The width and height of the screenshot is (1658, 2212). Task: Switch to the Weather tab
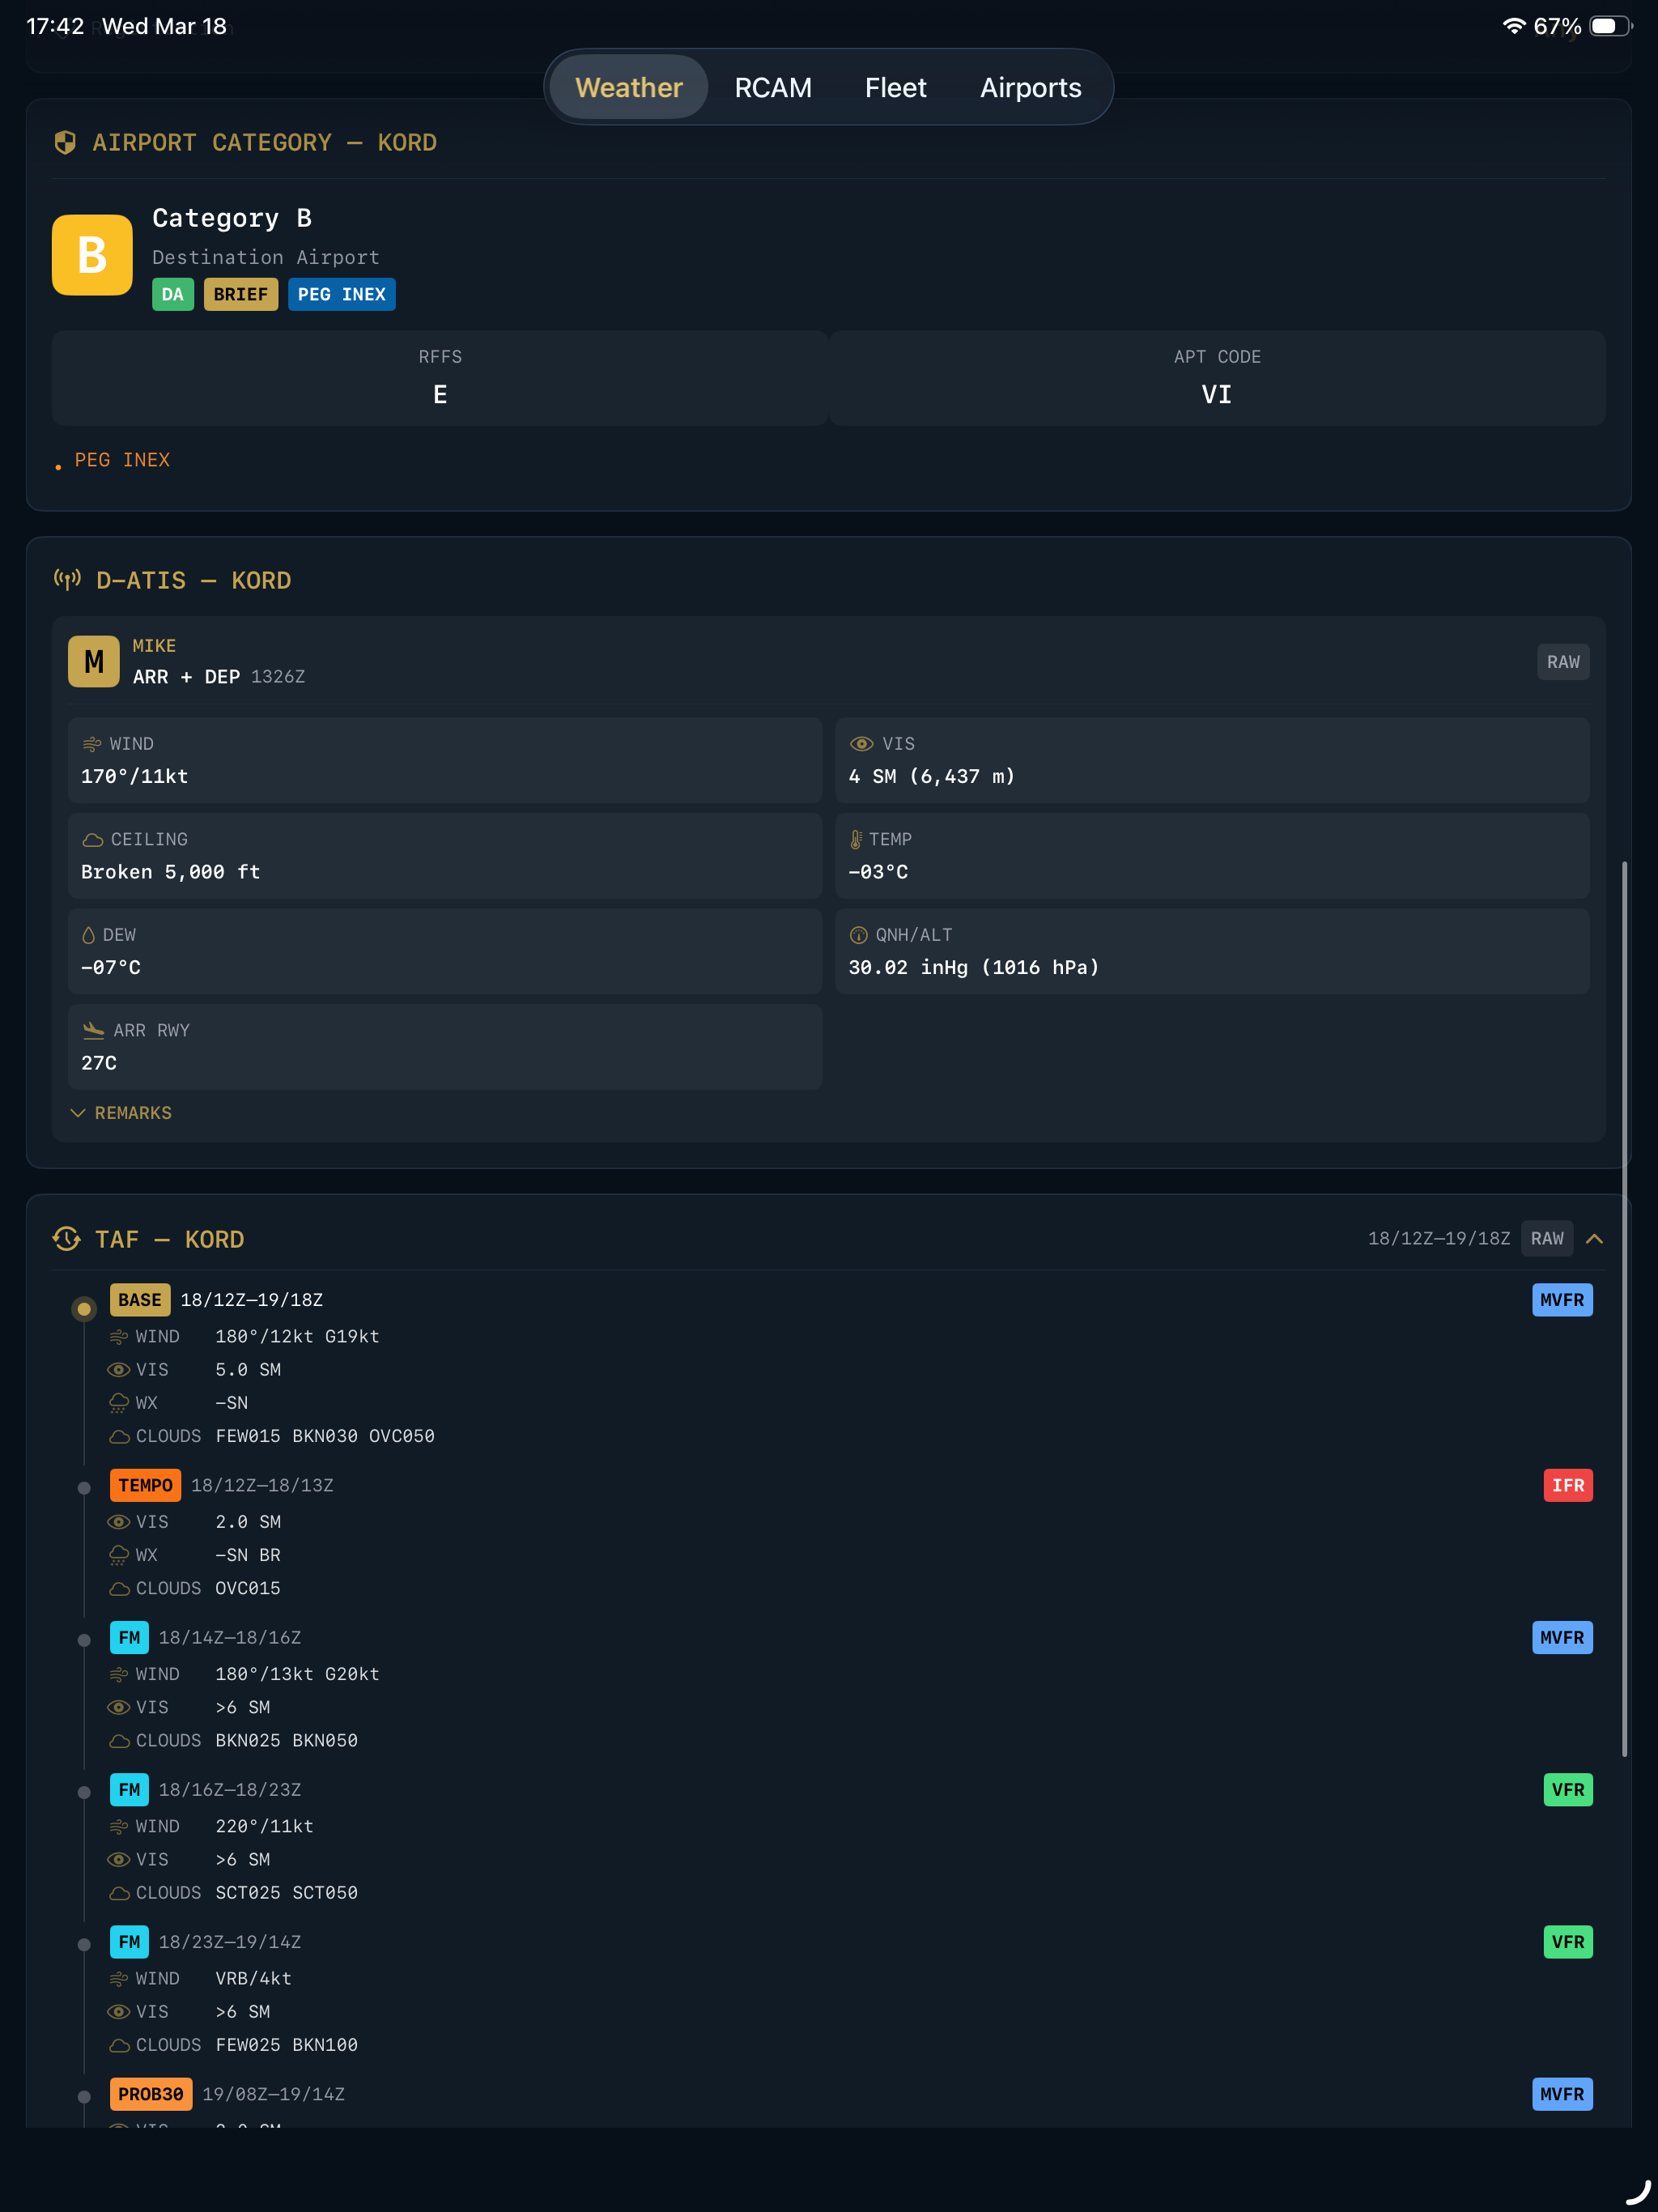(628, 87)
